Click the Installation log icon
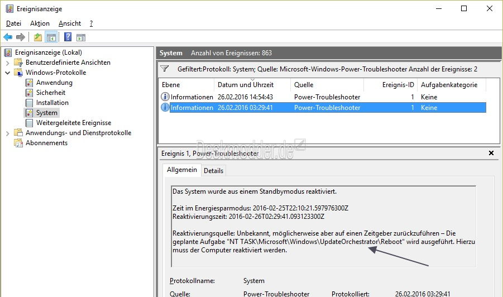 (29, 103)
